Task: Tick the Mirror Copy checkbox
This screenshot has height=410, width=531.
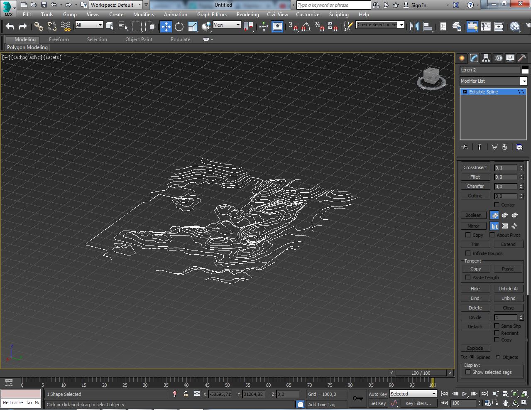Action: point(468,235)
